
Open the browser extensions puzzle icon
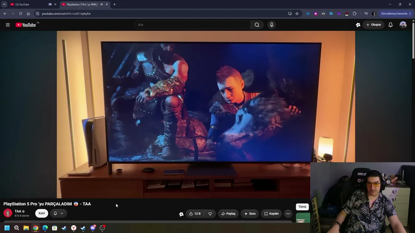click(x=354, y=14)
